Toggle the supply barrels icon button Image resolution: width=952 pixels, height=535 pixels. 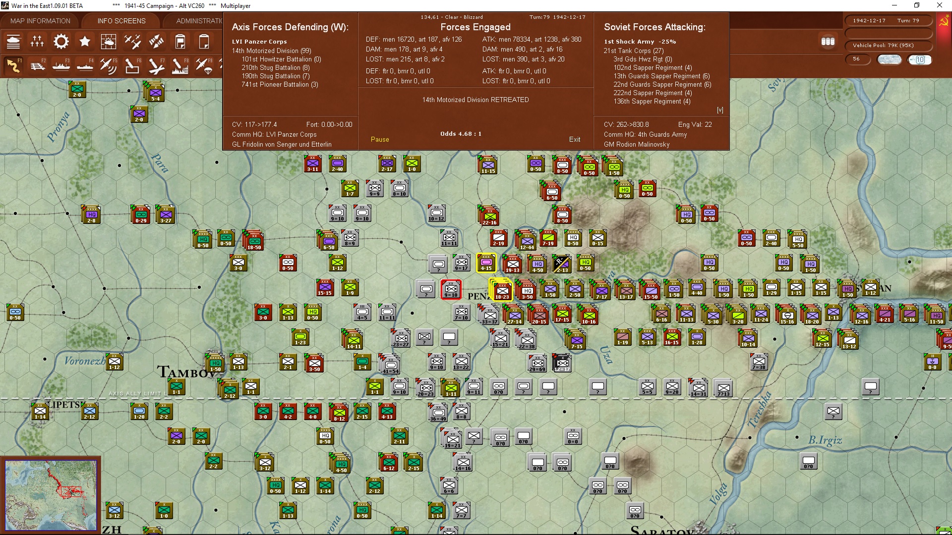pyautogui.click(x=828, y=42)
